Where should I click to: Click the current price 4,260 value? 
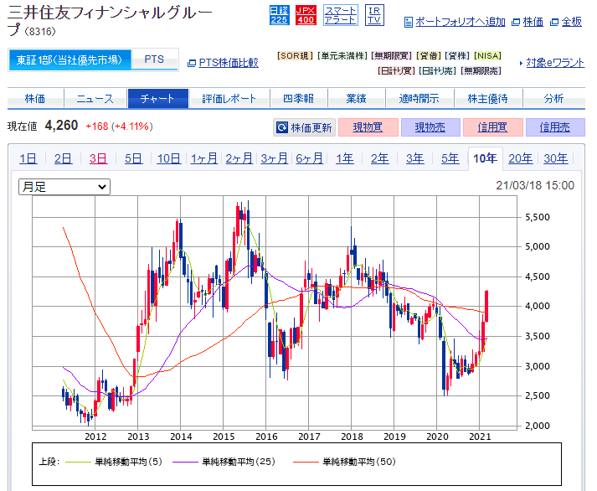coord(61,126)
